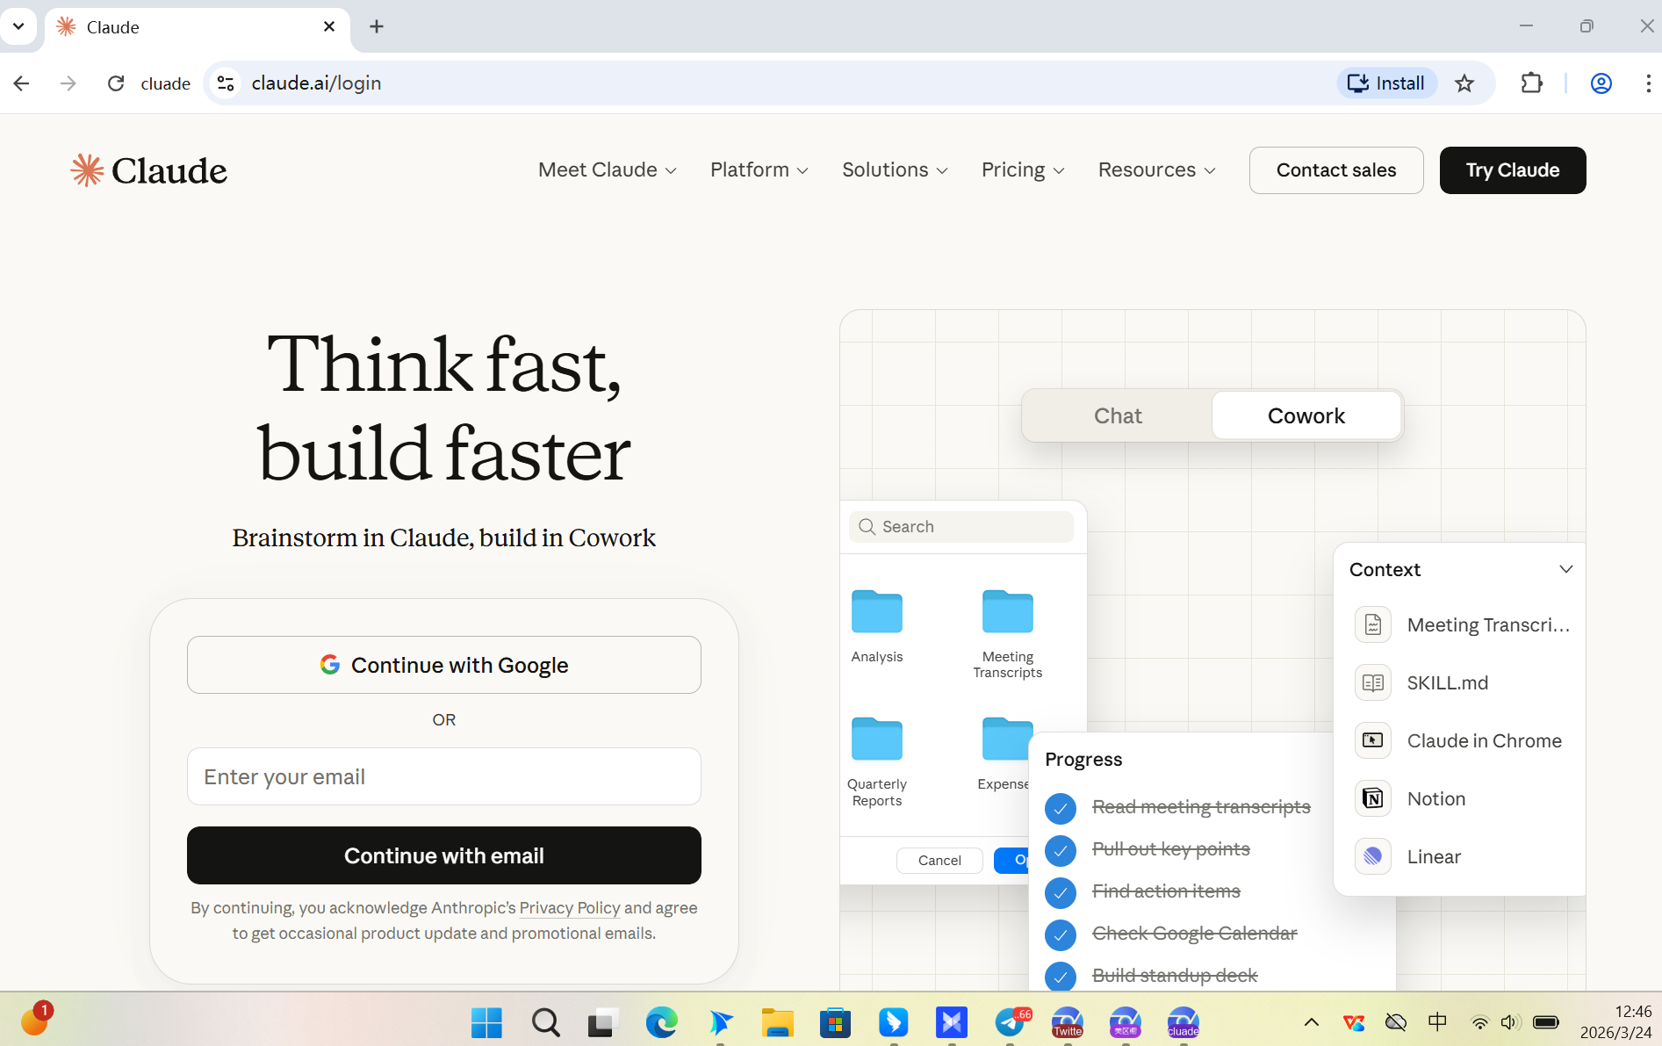Expand the Meet Claude dropdown
The image size is (1662, 1046).
click(x=608, y=170)
